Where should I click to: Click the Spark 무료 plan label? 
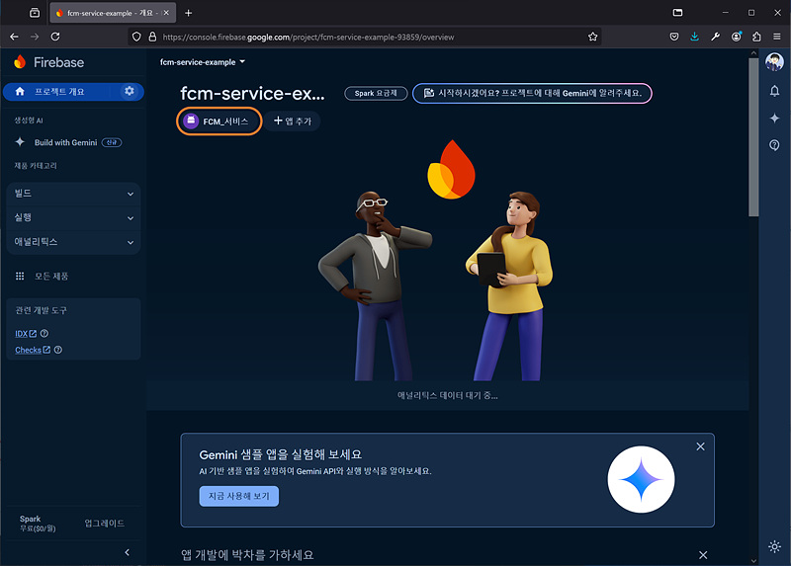pyautogui.click(x=38, y=524)
